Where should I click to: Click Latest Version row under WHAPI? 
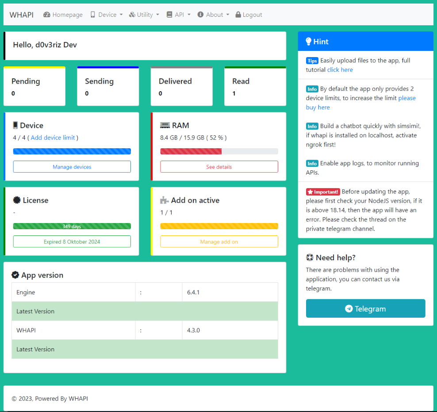point(145,349)
